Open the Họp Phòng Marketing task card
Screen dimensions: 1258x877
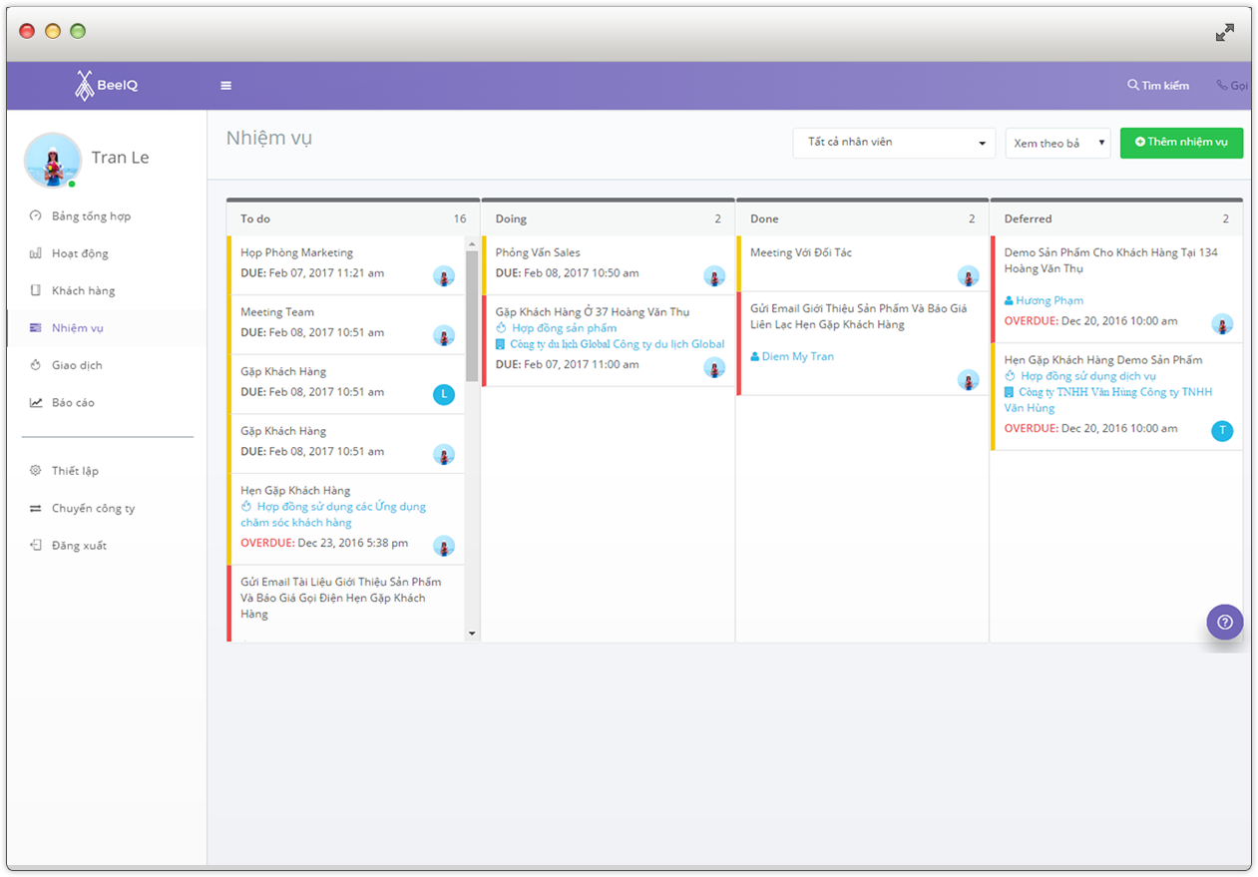point(296,253)
